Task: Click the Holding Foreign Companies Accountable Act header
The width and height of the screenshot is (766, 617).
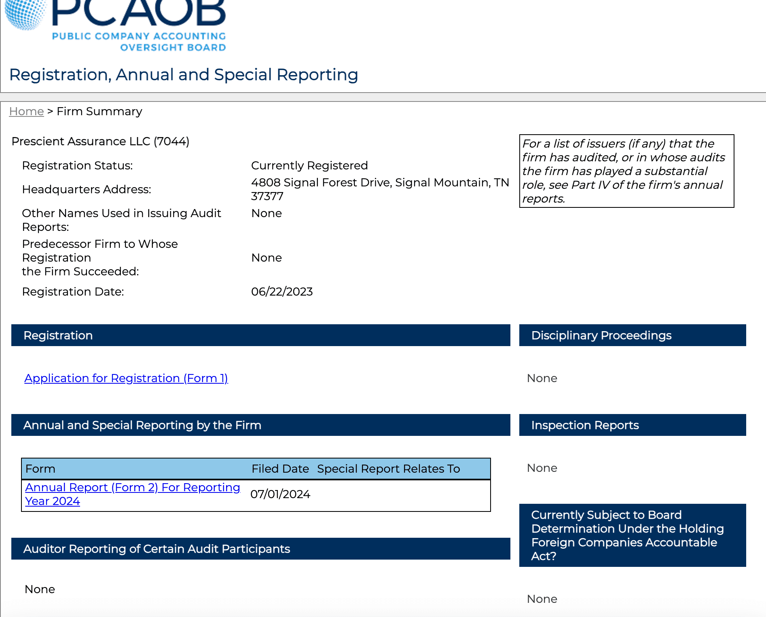Action: point(633,535)
